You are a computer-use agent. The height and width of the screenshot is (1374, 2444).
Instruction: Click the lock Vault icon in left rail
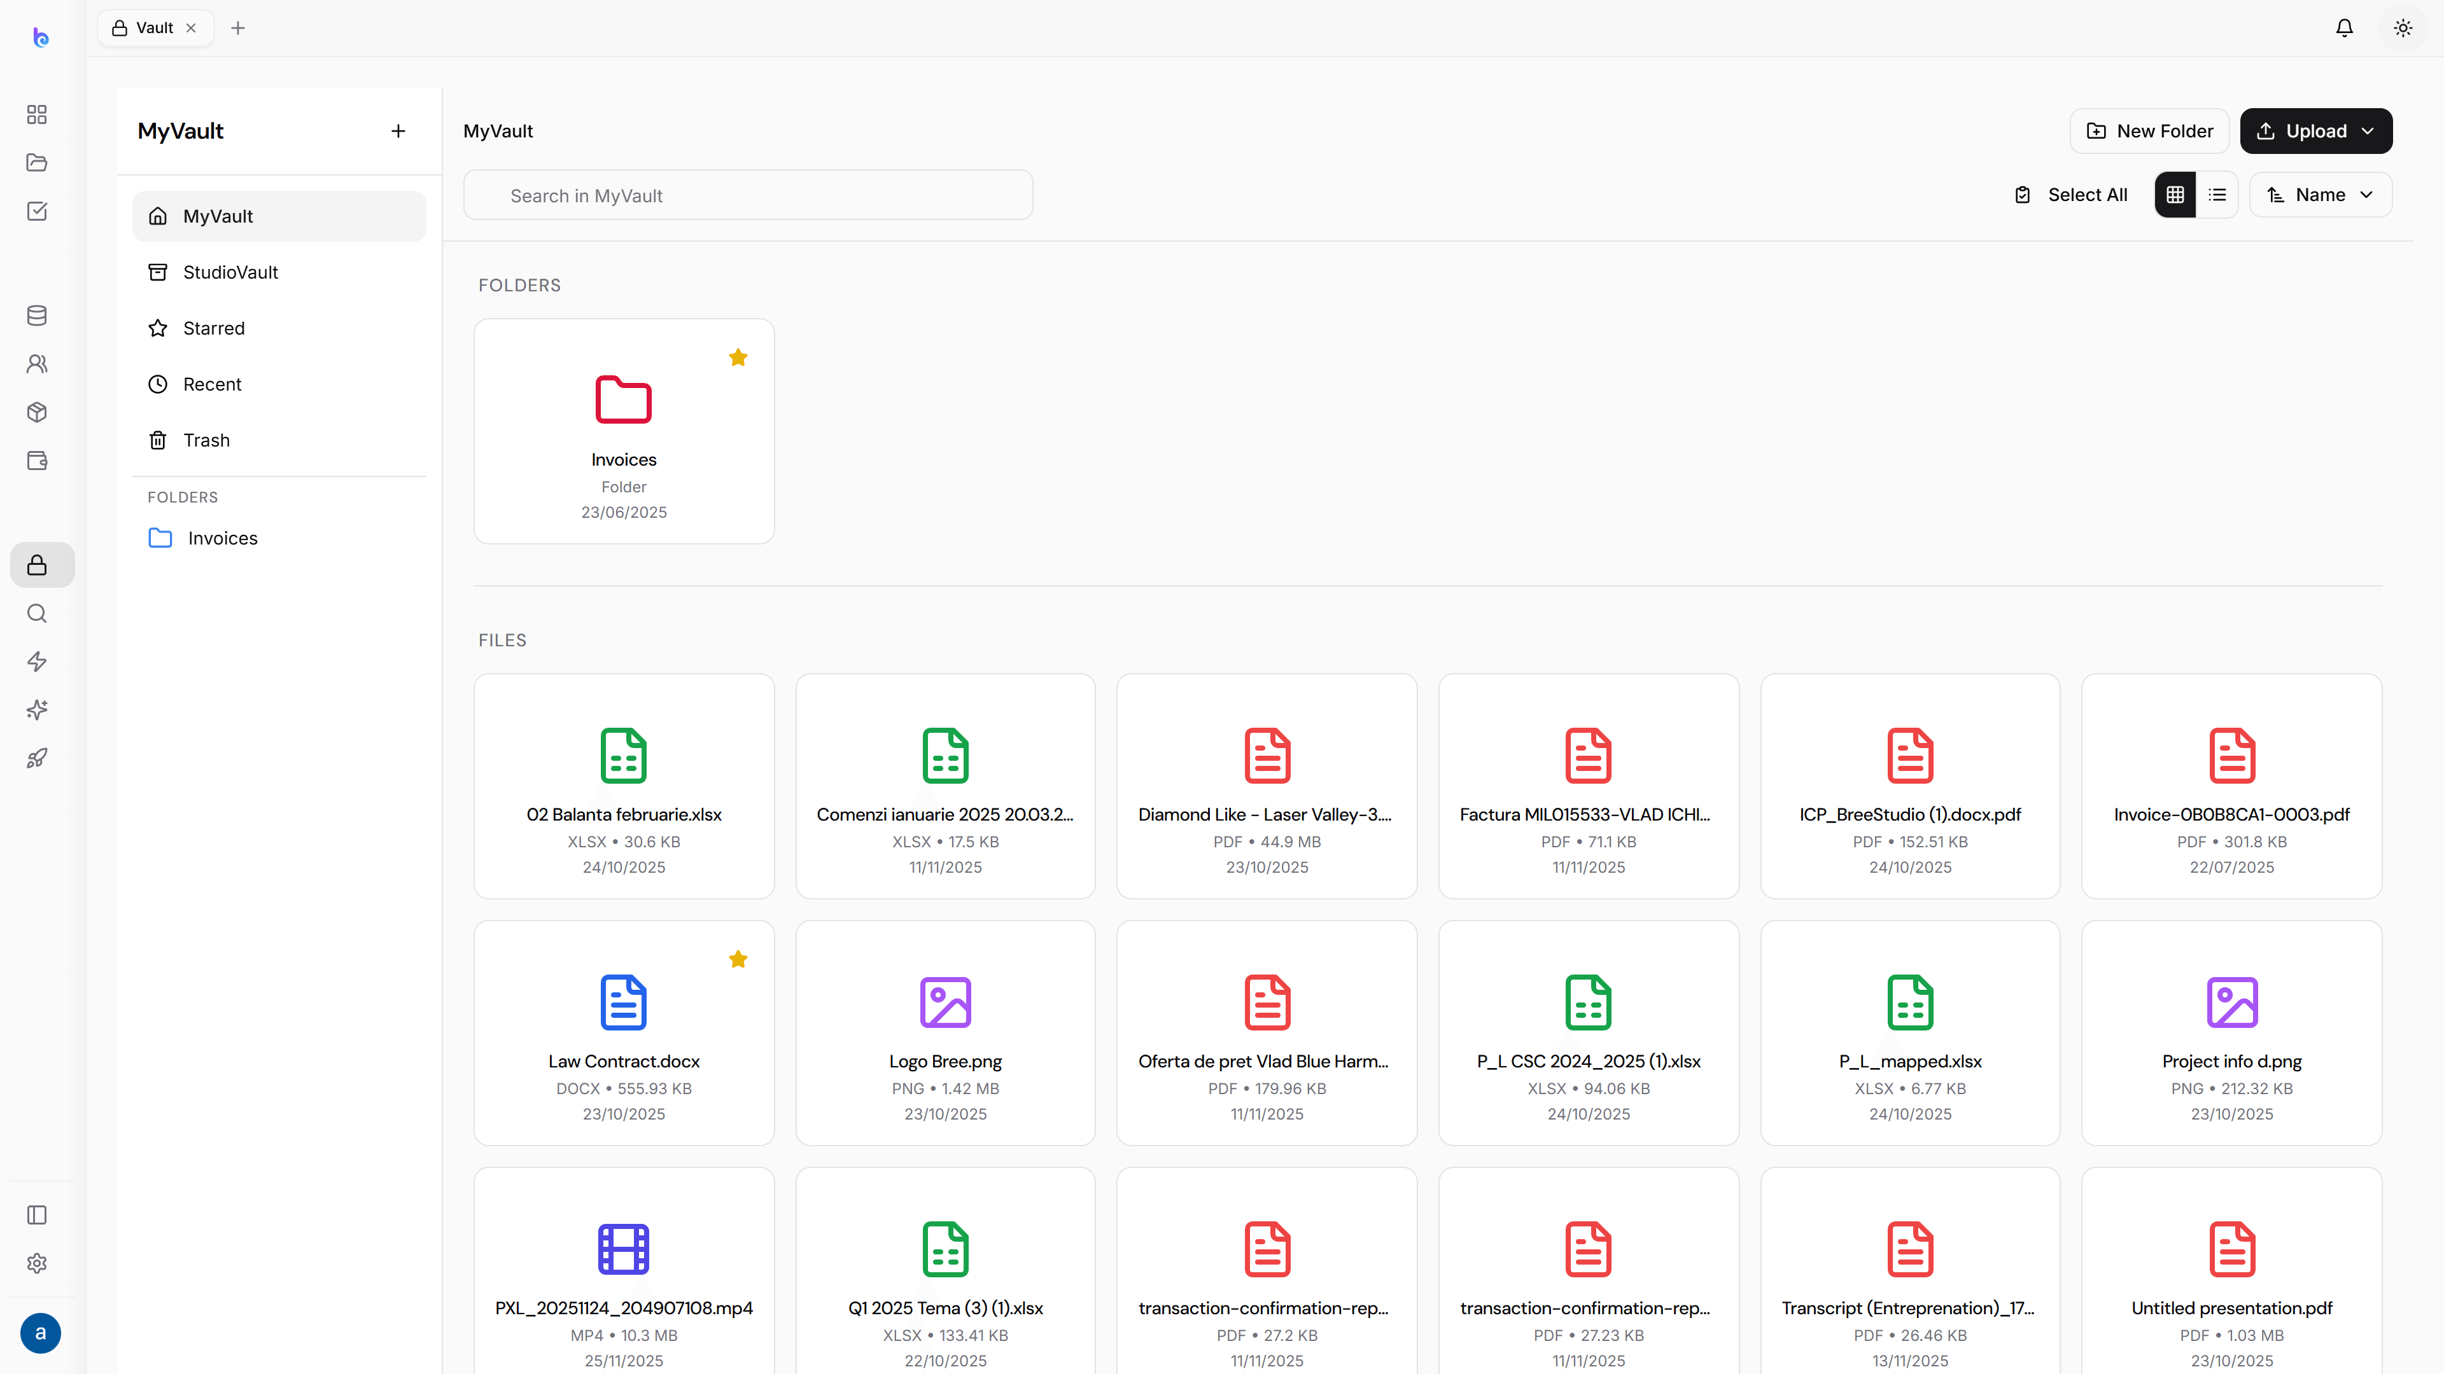37,565
